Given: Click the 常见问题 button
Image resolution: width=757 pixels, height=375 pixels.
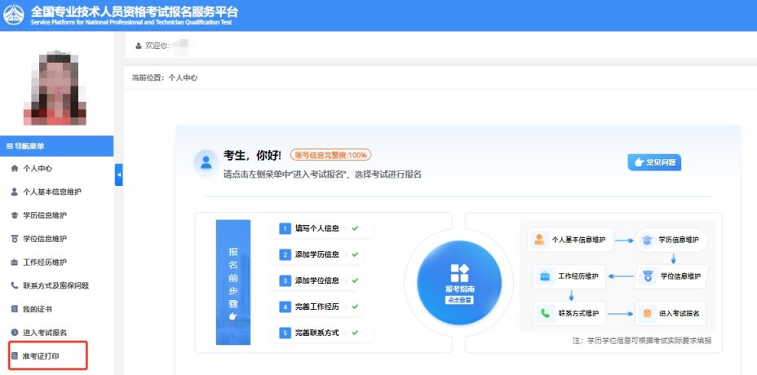Looking at the screenshot, I should [x=654, y=163].
